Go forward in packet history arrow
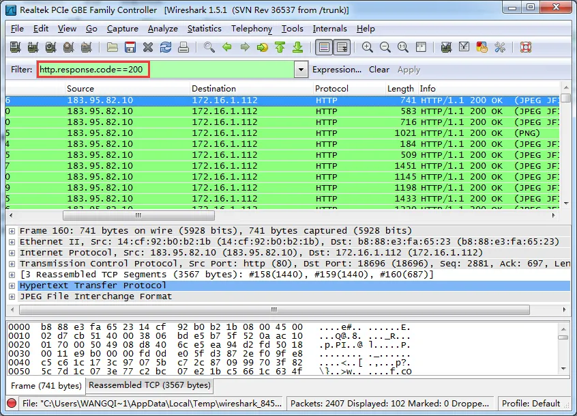This screenshot has height=416, width=577. 245,47
